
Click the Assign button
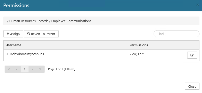pyautogui.click(x=13, y=34)
